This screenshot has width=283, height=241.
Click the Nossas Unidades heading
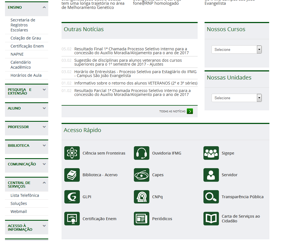229,78
